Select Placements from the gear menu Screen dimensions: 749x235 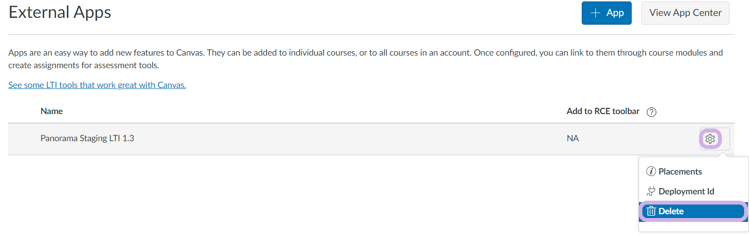[x=680, y=172]
